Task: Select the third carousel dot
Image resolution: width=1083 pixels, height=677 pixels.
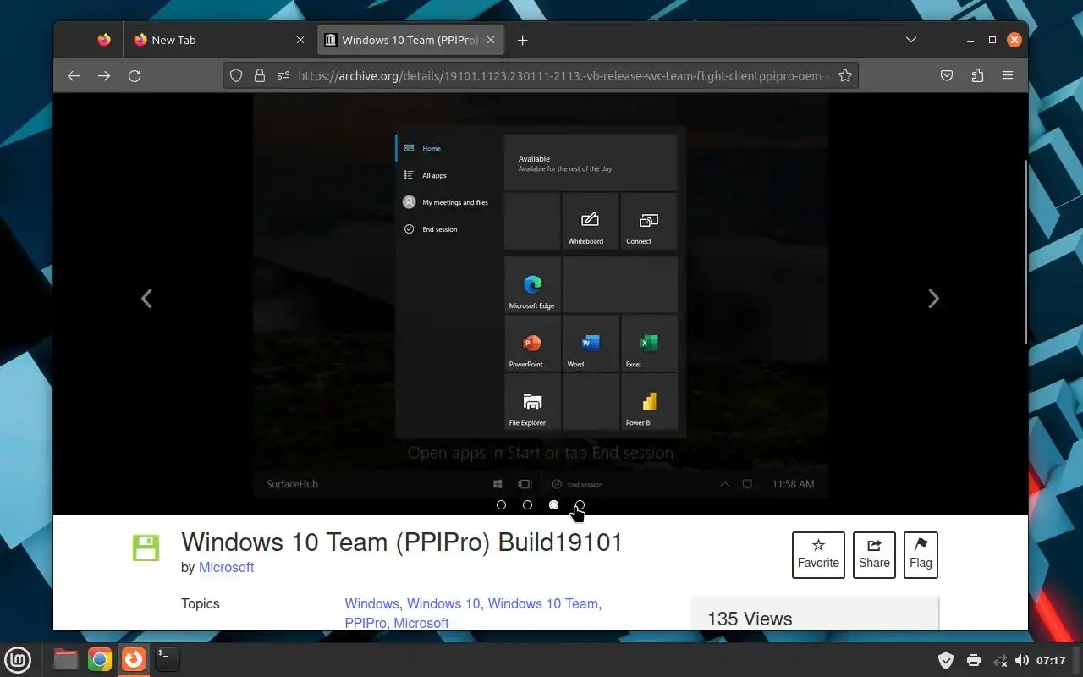Action: (x=553, y=504)
